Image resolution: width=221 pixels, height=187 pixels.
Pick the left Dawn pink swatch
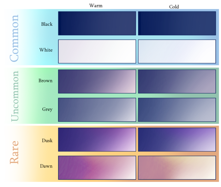[97, 167]
